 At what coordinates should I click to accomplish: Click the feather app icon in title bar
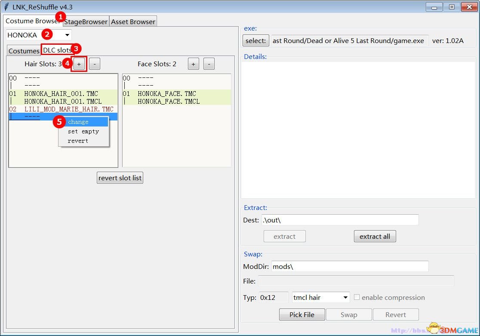(x=6, y=6)
